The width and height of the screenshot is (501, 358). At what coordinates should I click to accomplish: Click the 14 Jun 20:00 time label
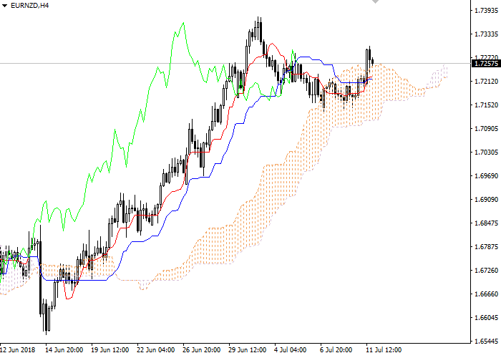pos(64,349)
